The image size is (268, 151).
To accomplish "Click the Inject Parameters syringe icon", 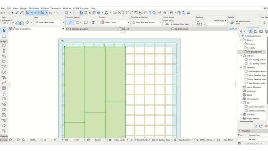I will pos(21,13).
